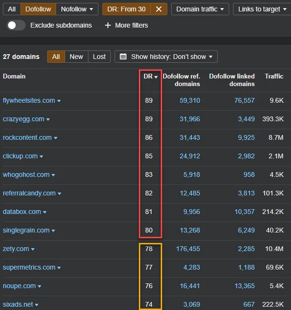Show All domains tab
Image resolution: width=291 pixels, height=310 pixels.
(56, 57)
